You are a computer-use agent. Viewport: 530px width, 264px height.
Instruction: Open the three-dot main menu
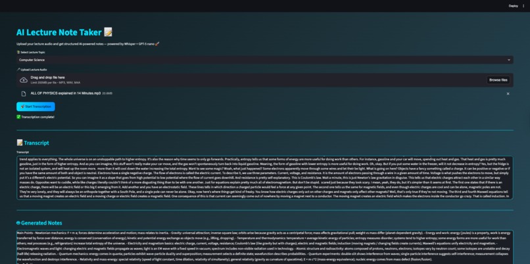point(524,6)
